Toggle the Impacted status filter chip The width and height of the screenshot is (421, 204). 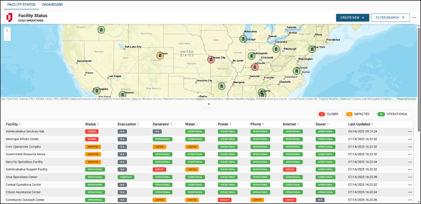(x=359, y=114)
